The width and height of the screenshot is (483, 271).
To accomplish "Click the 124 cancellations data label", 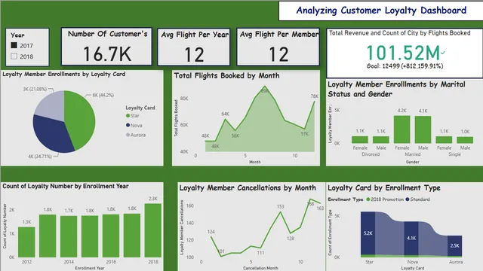I will (211, 232).
